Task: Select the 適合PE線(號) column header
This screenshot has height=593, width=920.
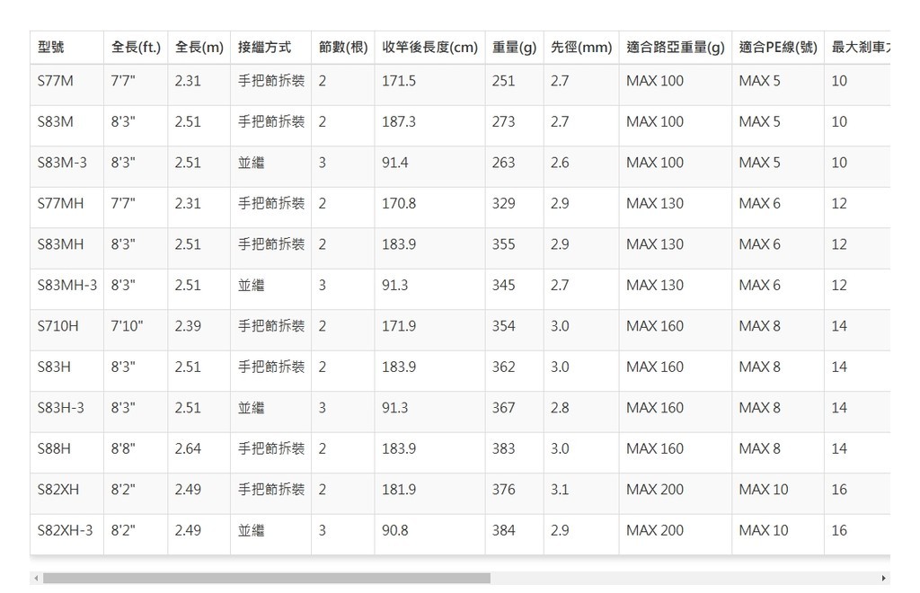Action: (778, 47)
